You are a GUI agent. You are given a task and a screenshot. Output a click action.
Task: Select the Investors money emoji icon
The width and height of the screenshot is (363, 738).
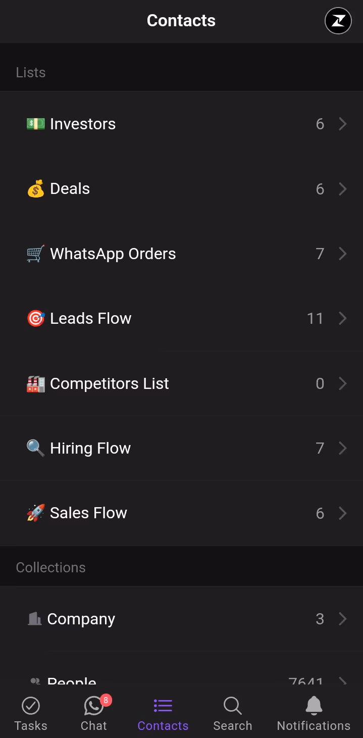coord(34,124)
